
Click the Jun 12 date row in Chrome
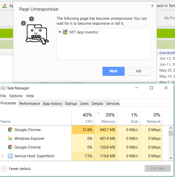167,58
